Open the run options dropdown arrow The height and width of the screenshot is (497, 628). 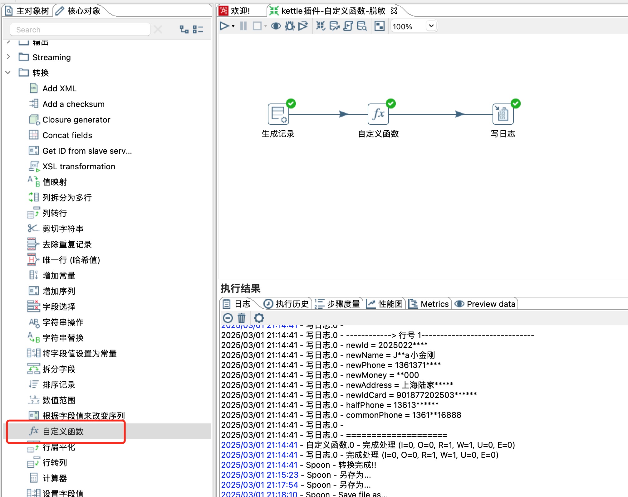coord(233,26)
